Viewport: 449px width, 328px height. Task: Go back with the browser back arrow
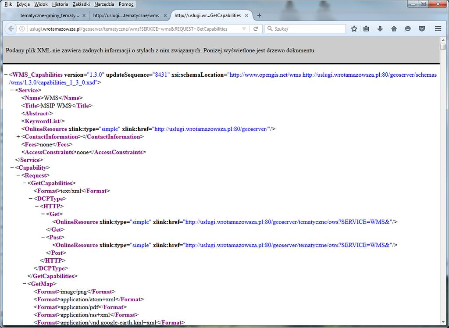[11, 29]
